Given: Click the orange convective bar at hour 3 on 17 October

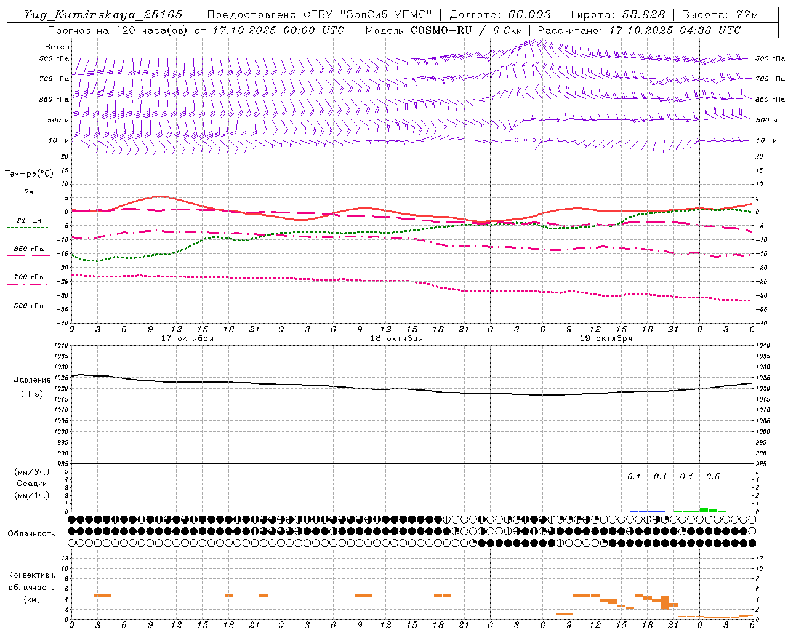Looking at the screenshot, I should pos(102,596).
